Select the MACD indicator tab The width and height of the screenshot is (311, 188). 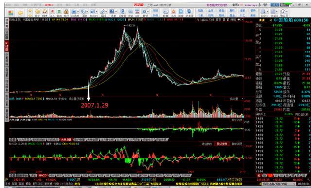[x=42, y=176]
